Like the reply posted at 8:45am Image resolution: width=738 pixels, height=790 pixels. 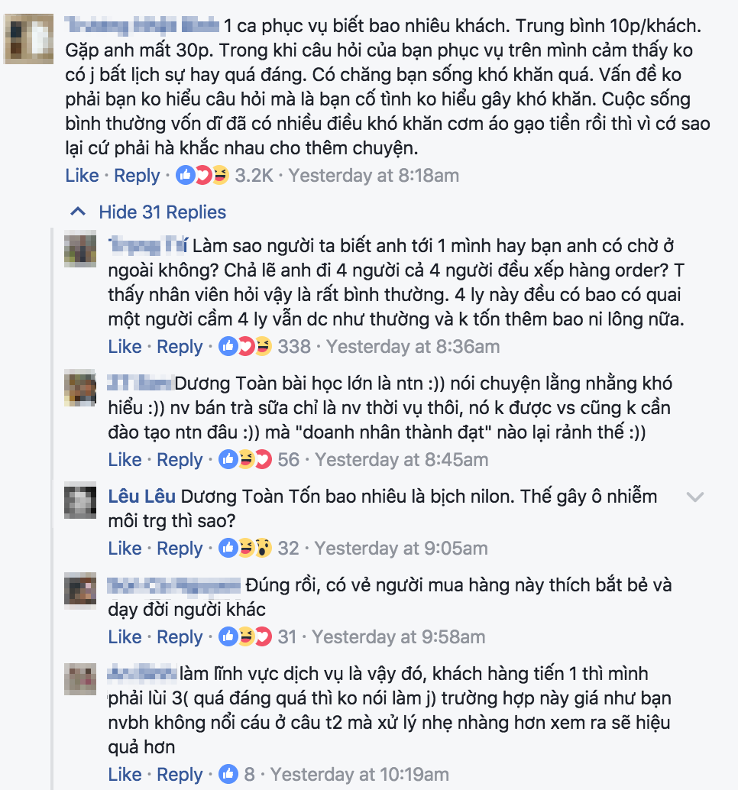click(x=125, y=459)
